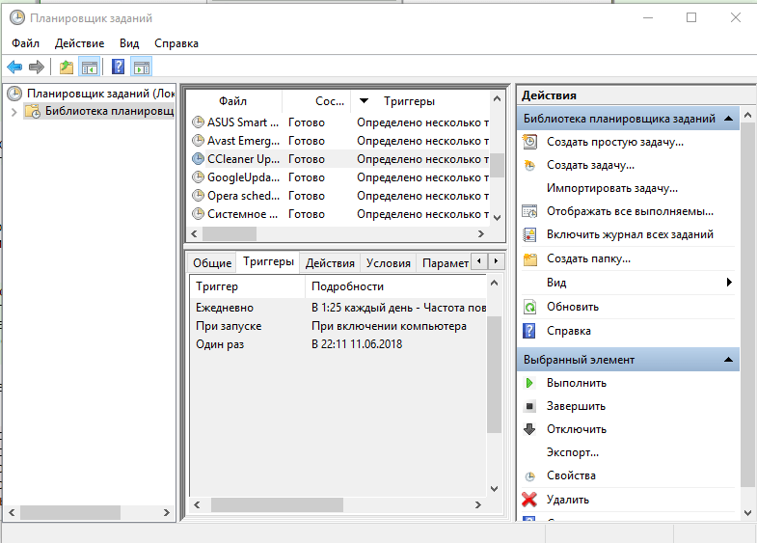
Task: Switch to the Параметры tab
Action: [x=445, y=263]
